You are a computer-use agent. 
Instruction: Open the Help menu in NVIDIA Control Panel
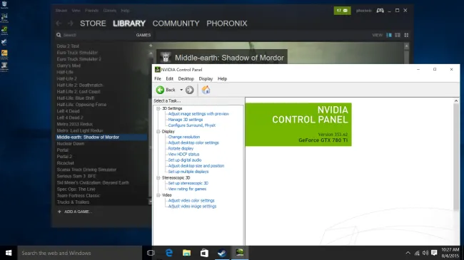pyautogui.click(x=222, y=78)
